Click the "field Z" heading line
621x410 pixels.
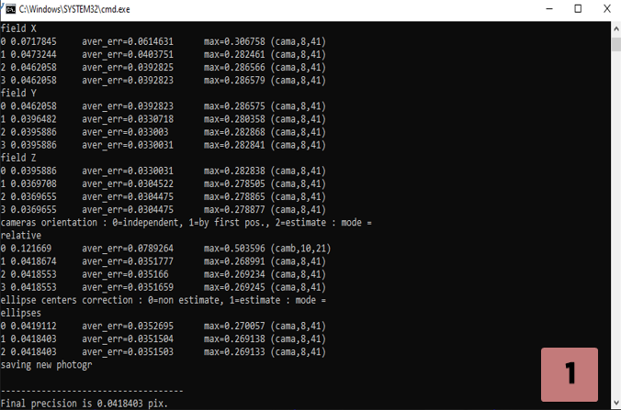(x=19, y=158)
